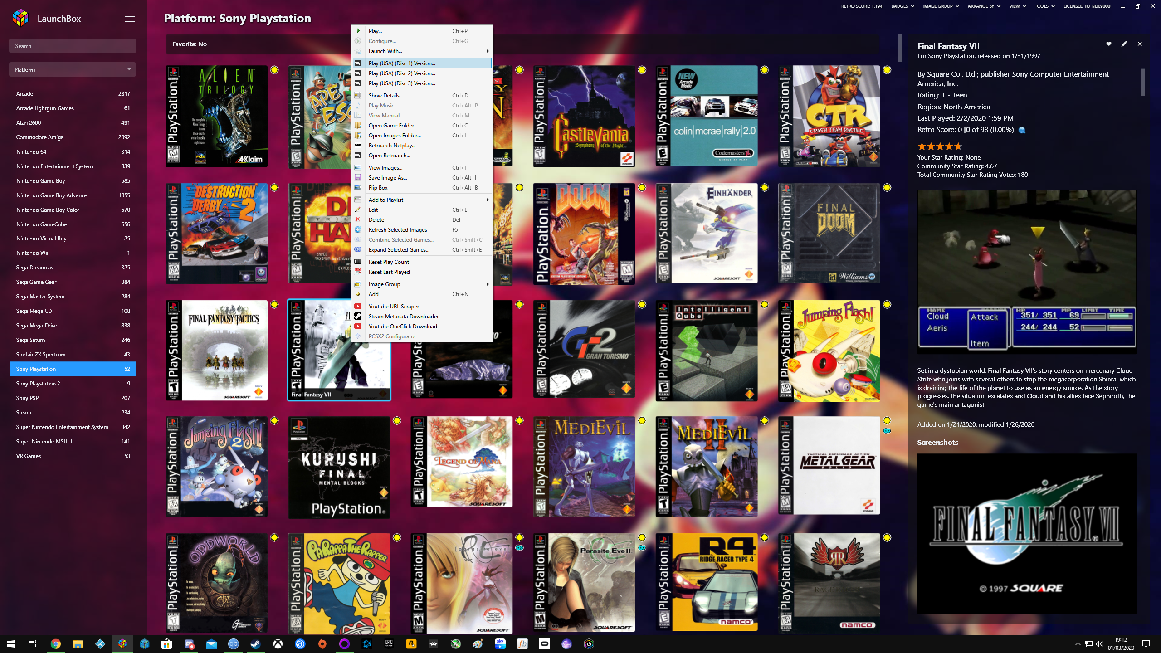Open the Arrange By dropdown menu

(984, 6)
